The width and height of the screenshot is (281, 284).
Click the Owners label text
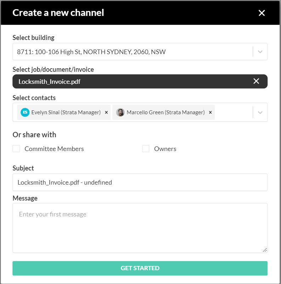click(165, 149)
